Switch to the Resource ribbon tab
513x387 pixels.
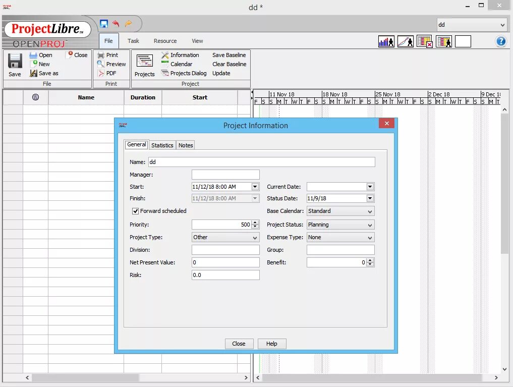(165, 41)
